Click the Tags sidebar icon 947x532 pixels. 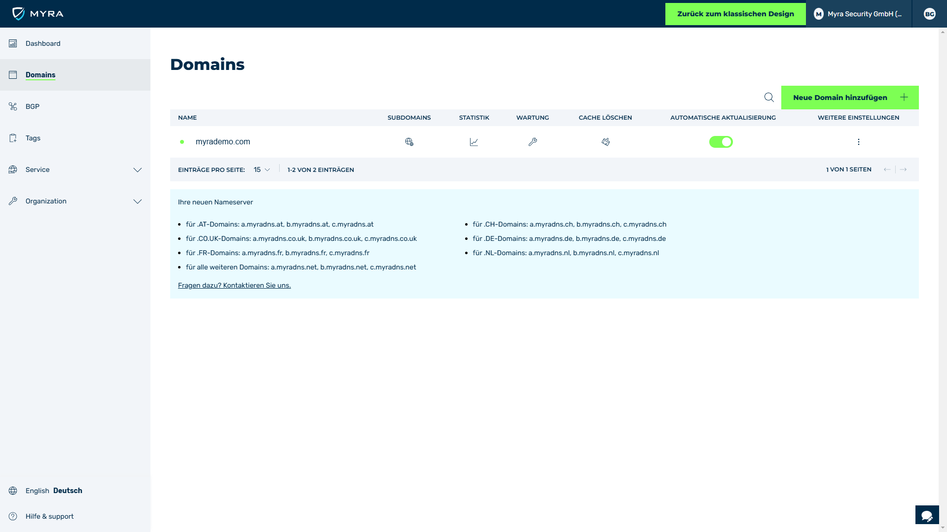pyautogui.click(x=12, y=138)
